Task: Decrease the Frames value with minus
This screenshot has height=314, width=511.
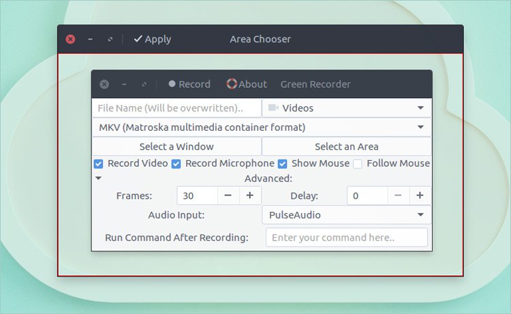Action: point(228,195)
